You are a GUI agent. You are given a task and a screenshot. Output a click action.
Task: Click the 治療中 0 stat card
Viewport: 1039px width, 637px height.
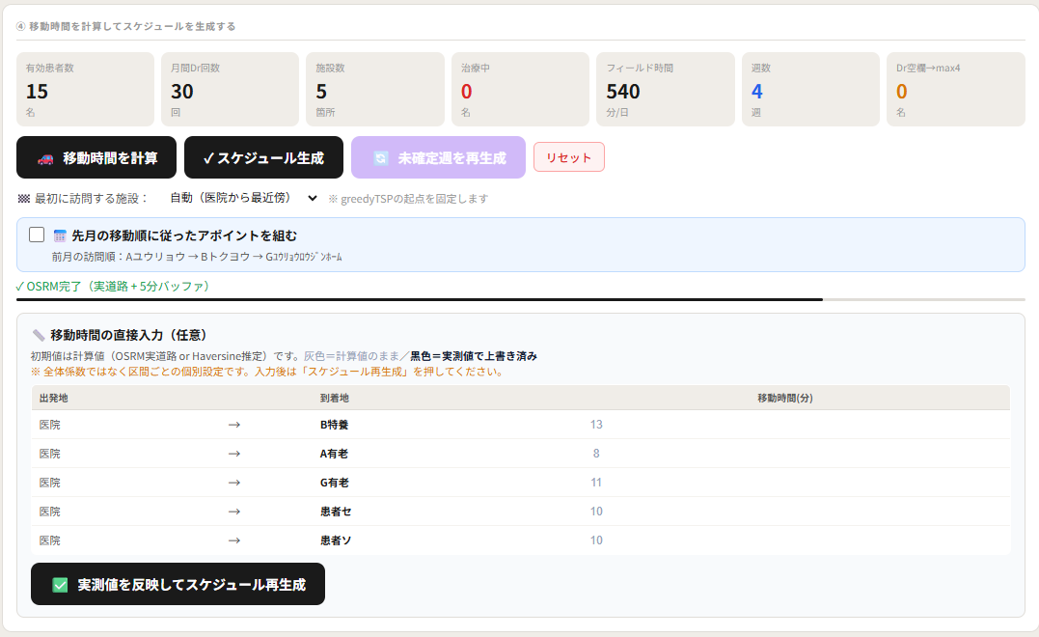pos(520,90)
